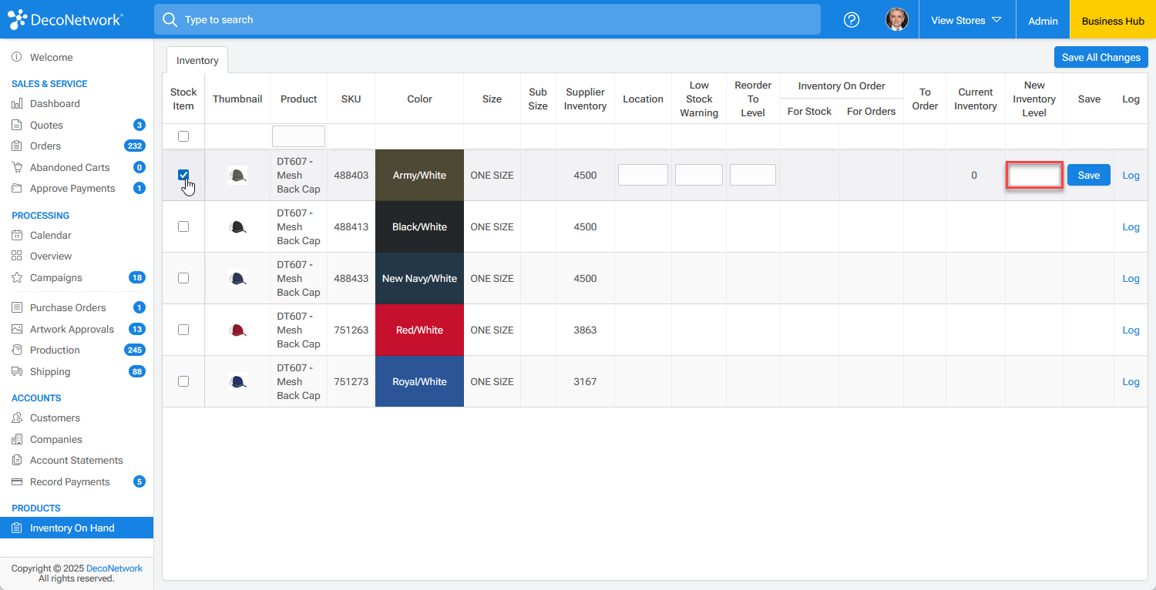The height and width of the screenshot is (590, 1156).
Task: Check the Black/White stock item checkbox
Action: click(183, 226)
